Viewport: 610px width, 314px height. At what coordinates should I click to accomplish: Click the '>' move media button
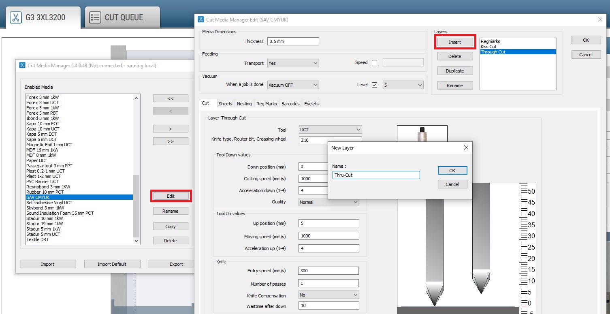(171, 129)
